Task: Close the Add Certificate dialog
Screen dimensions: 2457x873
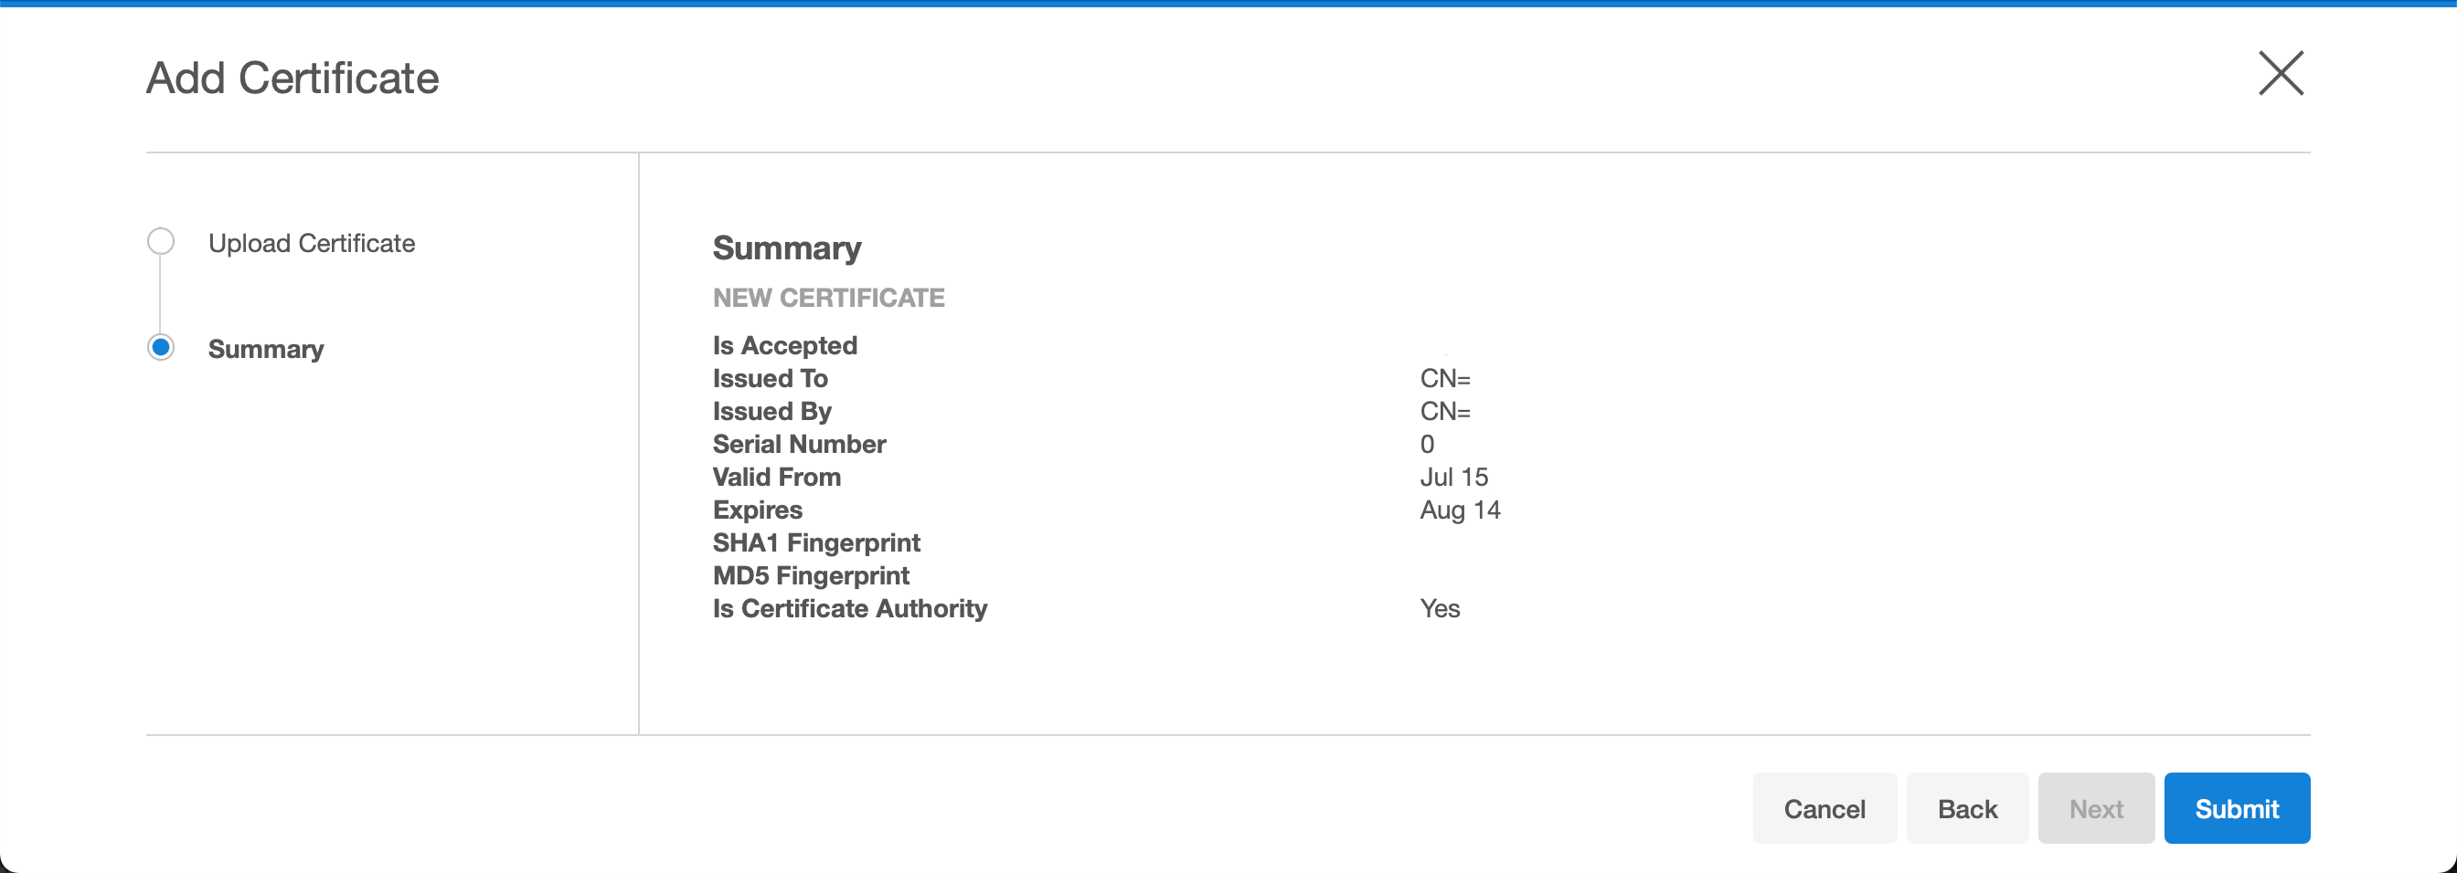Action: pos(2281,73)
